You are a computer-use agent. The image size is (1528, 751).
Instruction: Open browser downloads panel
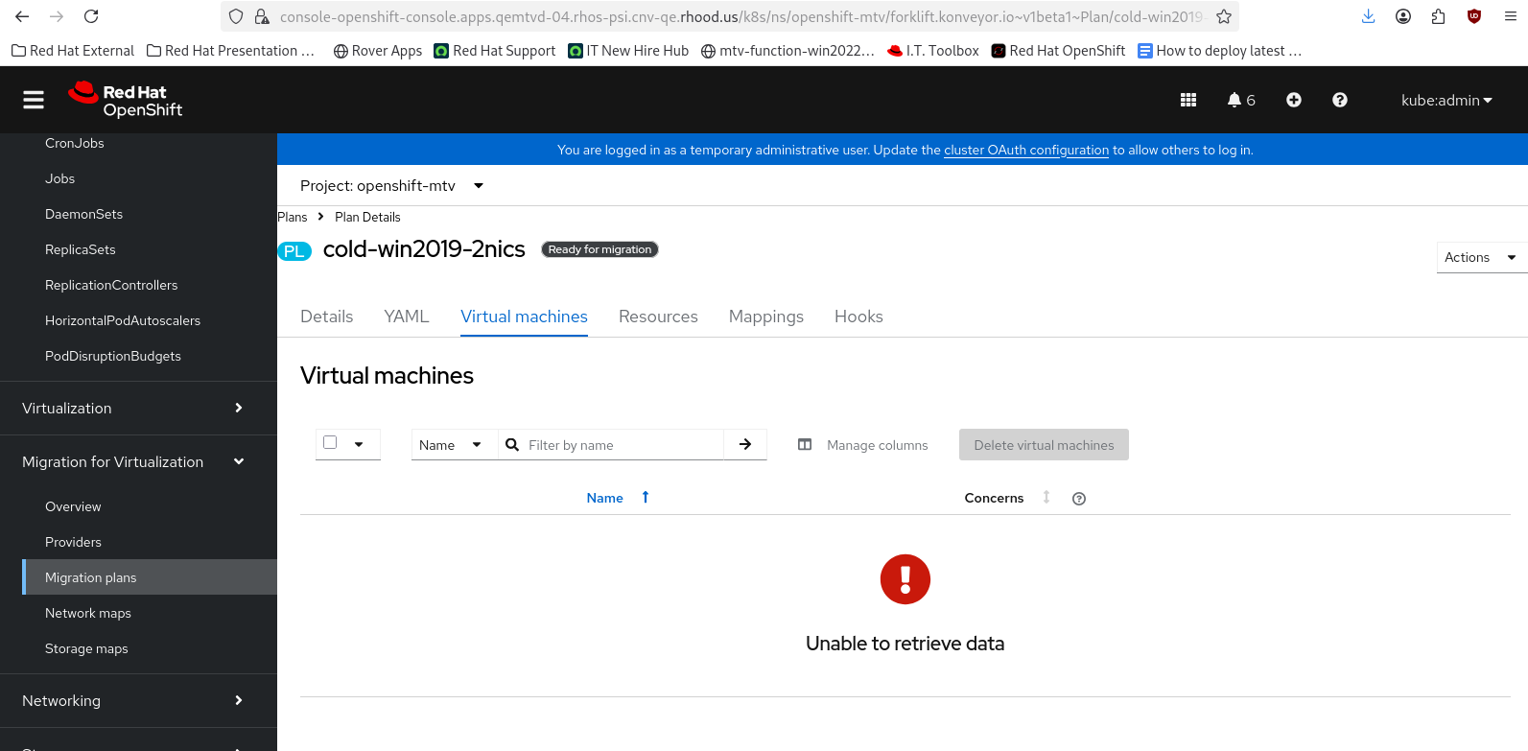tap(1369, 16)
